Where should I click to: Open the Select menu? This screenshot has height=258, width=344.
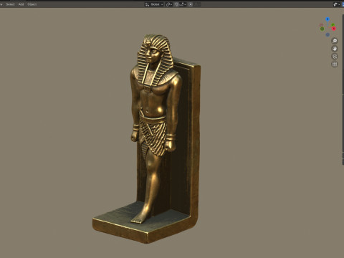[10, 4]
